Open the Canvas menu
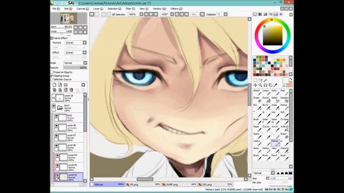Viewport: 344px width, 193px height. pyautogui.click(x=83, y=9)
